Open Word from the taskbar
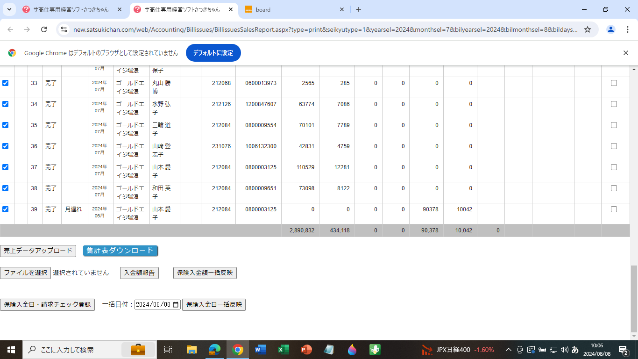This screenshot has width=638, height=359. [x=260, y=350]
